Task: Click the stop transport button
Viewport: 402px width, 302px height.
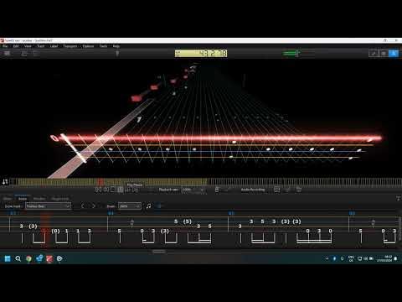Action: tap(113, 190)
